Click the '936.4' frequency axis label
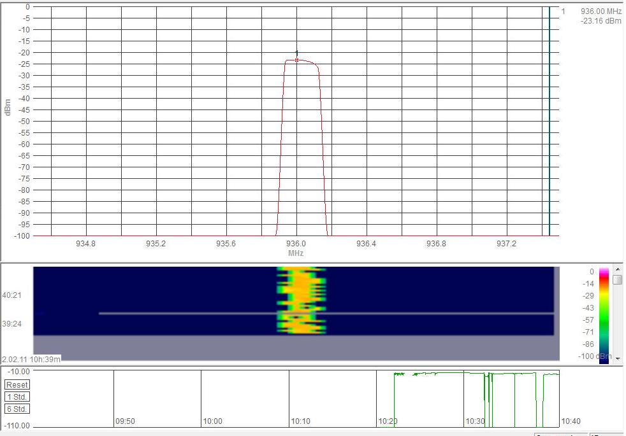The width and height of the screenshot is (626, 436). click(366, 244)
